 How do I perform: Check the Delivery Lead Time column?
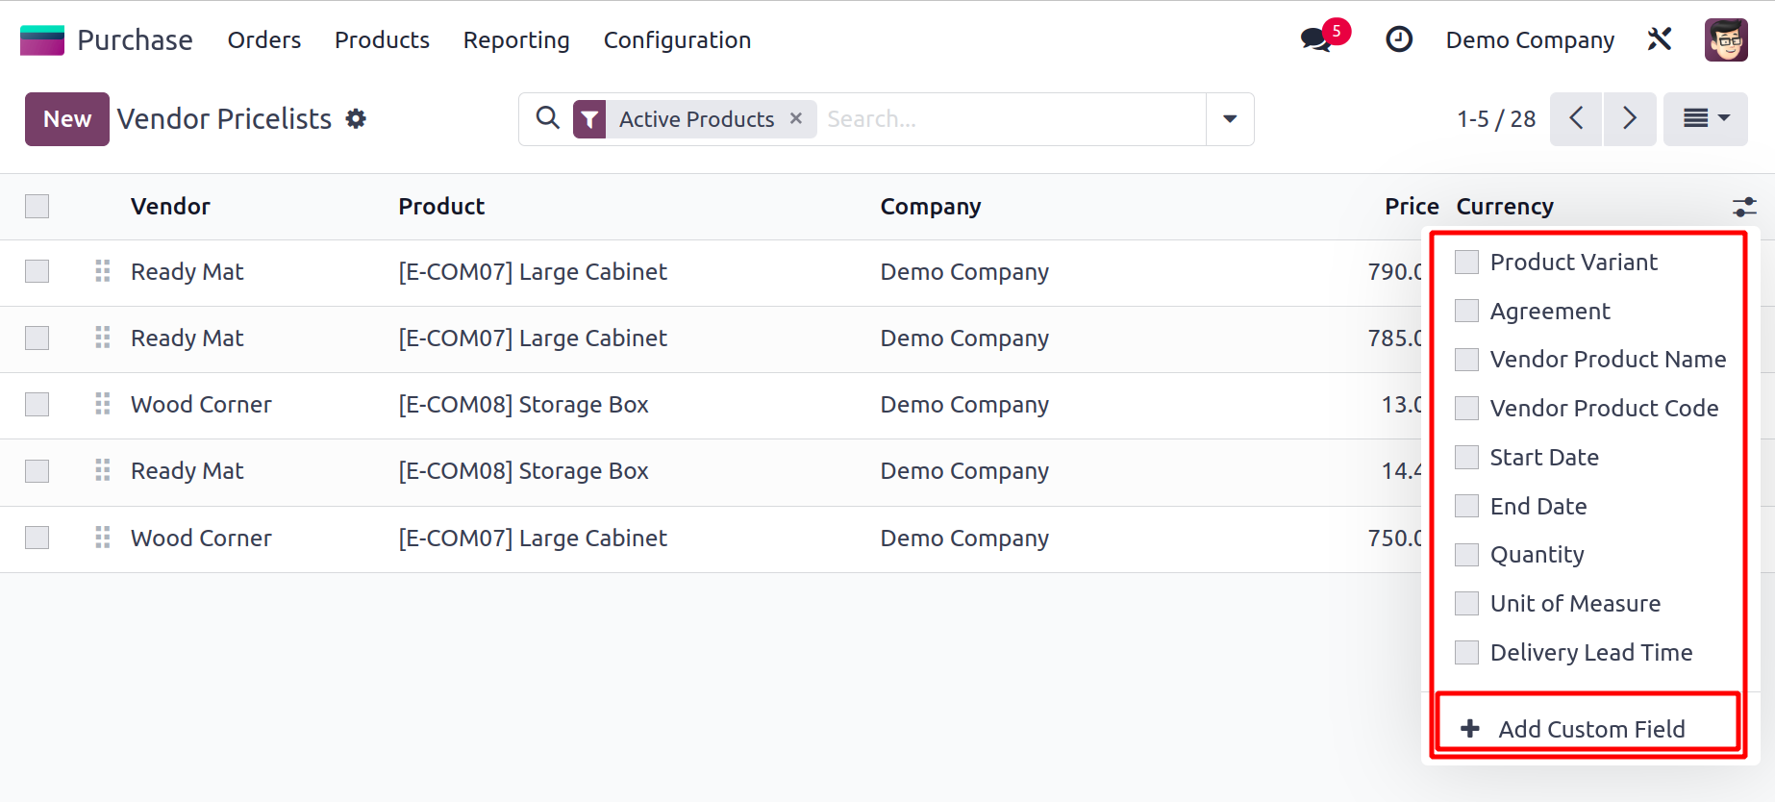pos(1466,653)
